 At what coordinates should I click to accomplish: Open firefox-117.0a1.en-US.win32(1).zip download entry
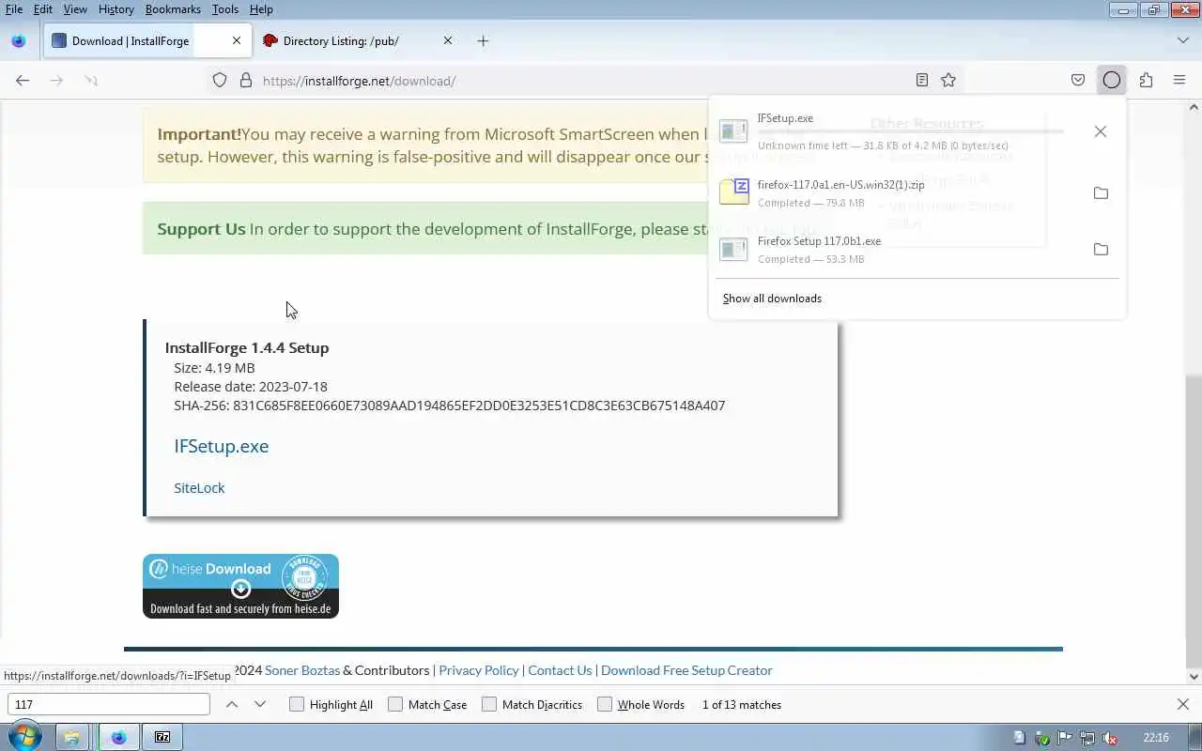pos(897,193)
